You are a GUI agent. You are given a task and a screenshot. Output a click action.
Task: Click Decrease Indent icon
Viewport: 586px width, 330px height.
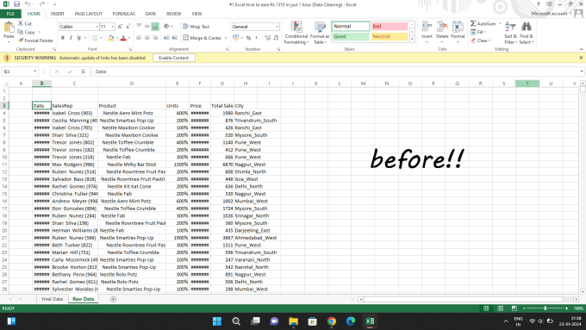[x=166, y=38]
